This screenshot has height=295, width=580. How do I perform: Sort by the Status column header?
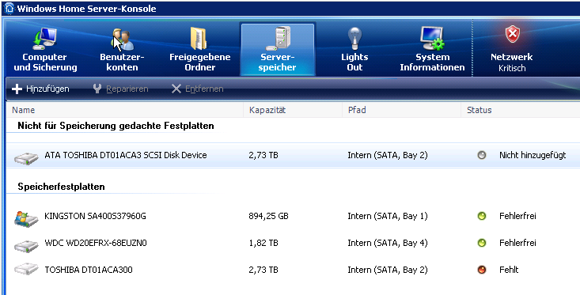tap(520, 110)
